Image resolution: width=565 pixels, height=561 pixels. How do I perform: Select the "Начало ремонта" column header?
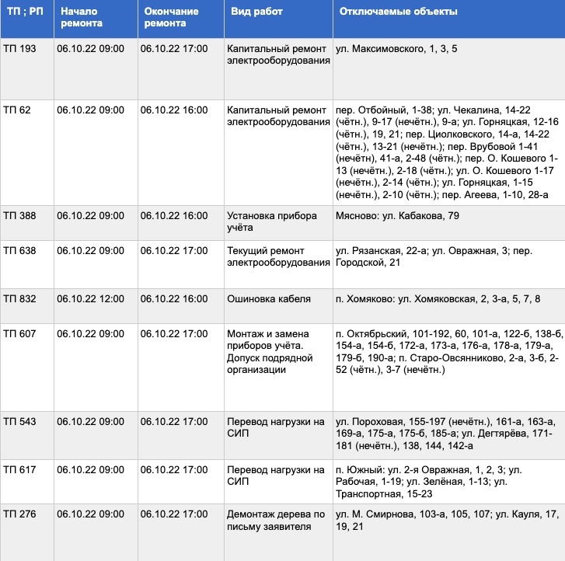click(x=79, y=18)
